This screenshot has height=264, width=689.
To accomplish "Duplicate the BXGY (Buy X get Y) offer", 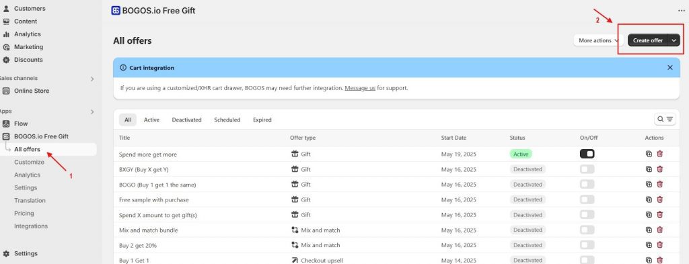I will pos(649,169).
